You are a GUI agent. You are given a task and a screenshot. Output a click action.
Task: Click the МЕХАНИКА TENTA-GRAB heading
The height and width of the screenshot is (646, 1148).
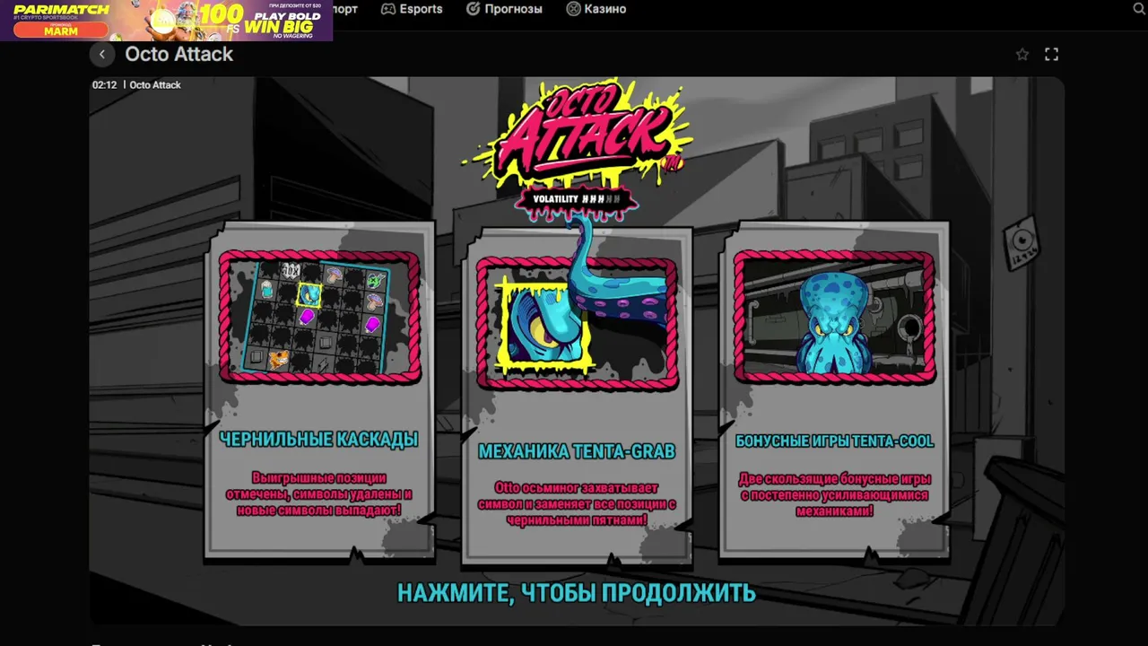pos(577,451)
